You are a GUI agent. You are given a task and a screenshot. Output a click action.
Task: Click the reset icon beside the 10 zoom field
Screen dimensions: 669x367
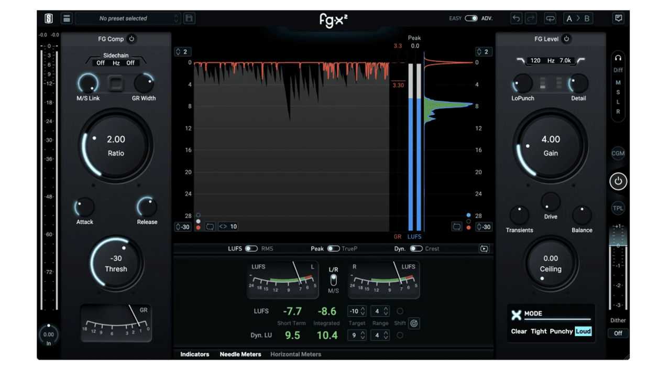click(210, 226)
